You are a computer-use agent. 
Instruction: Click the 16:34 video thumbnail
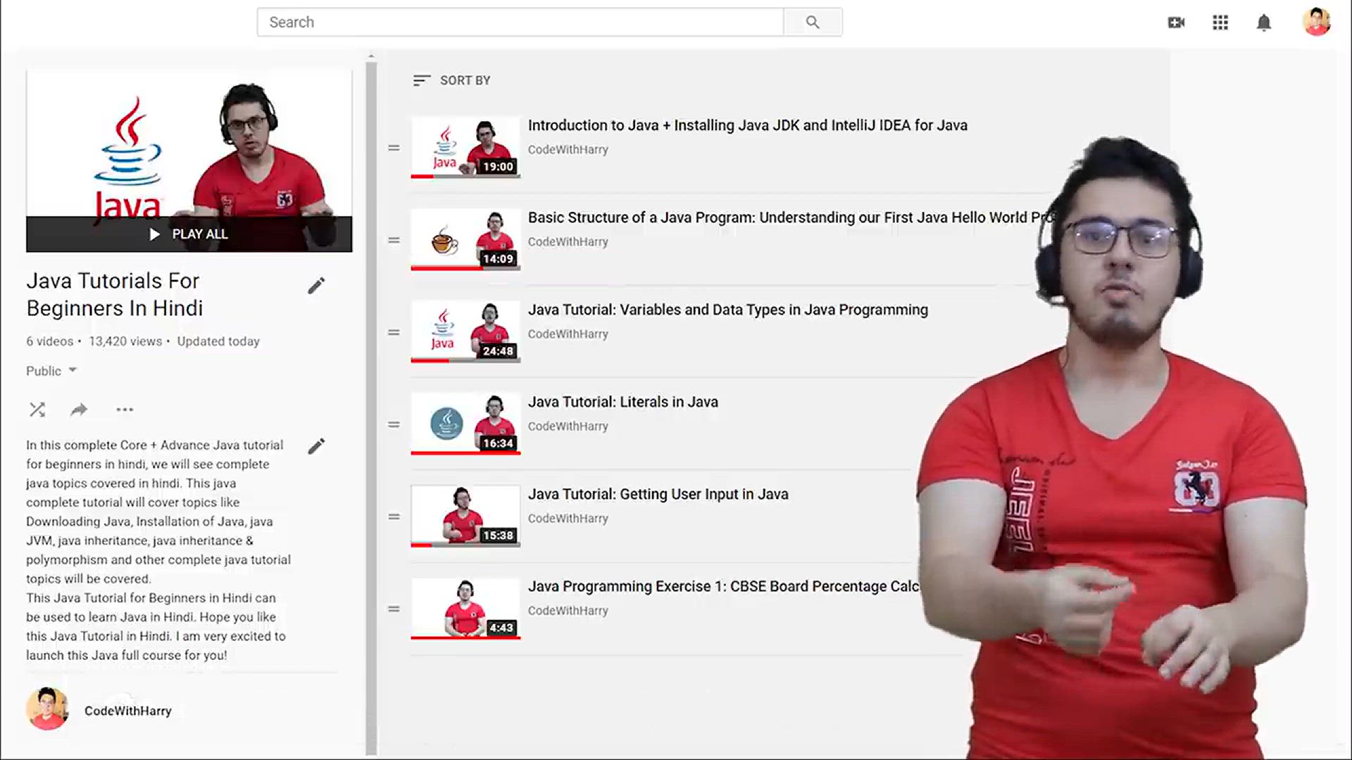[465, 424]
